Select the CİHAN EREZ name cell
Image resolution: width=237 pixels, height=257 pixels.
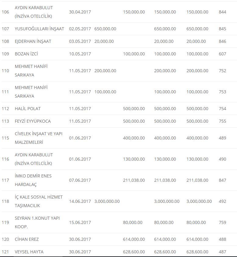27,239
